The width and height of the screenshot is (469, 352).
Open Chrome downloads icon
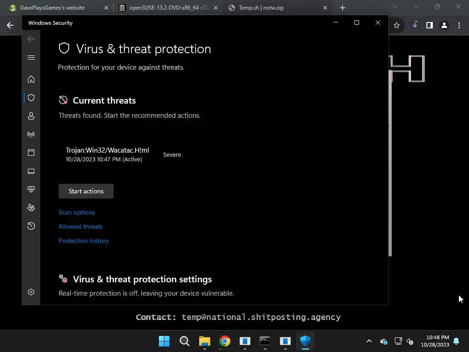[415, 25]
